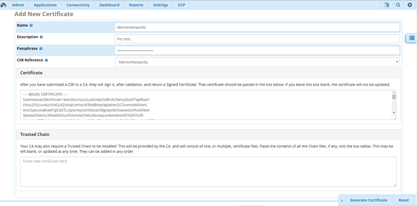Open the settings gear icon
The image size is (417, 206).
coord(409,5)
